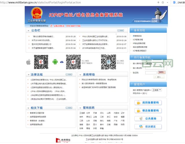Click the key icon on 找回备案密码
Image resolution: width=185 pixels, height=144 pixels.
tap(139, 103)
